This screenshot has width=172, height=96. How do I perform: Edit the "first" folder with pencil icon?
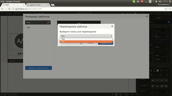coord(48,22)
